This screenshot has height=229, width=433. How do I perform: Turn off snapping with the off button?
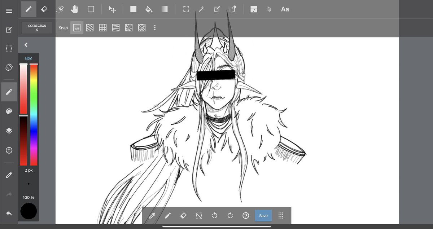pos(76,27)
